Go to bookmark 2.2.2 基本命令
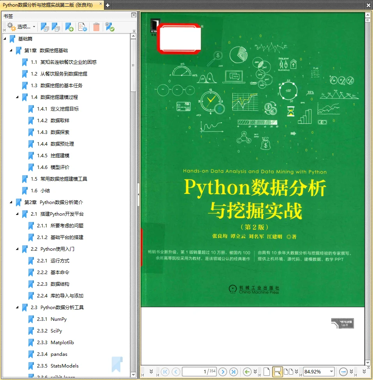The width and height of the screenshot is (373, 380). [x=53, y=273]
